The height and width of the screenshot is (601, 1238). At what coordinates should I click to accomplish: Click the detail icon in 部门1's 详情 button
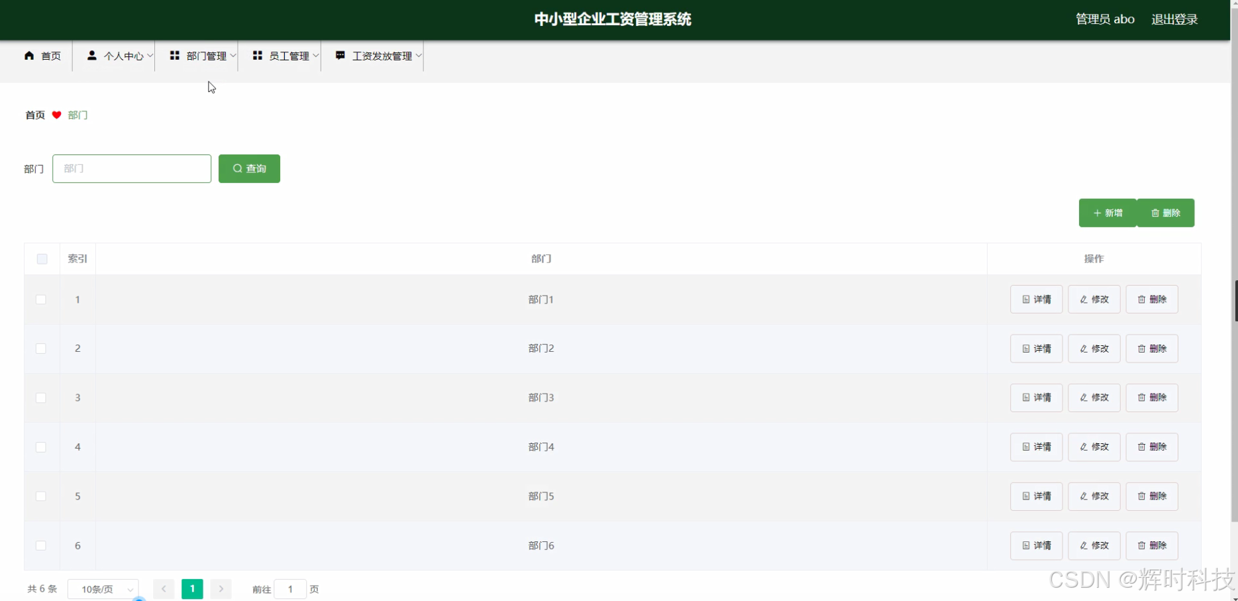pyautogui.click(x=1025, y=299)
